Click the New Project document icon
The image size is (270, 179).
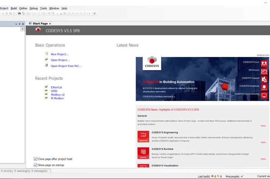pyautogui.click(x=47, y=54)
